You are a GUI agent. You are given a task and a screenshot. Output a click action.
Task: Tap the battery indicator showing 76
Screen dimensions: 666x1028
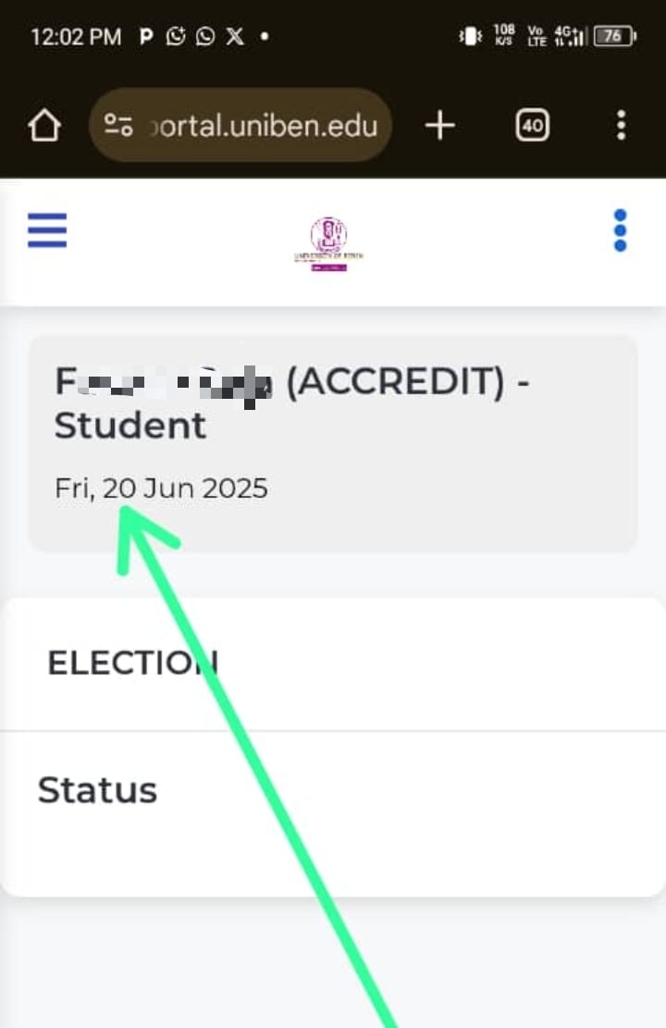click(614, 37)
